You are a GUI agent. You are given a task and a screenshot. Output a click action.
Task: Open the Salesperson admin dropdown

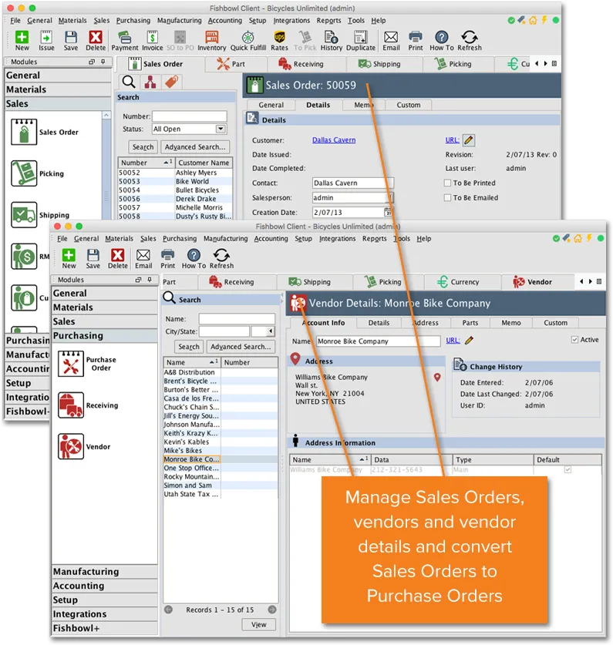pyautogui.click(x=389, y=197)
